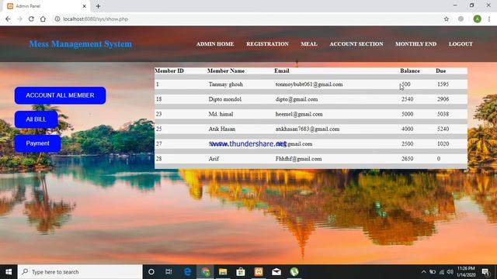Click due value 1020
Screen dimensions: 497x279
tap(443, 144)
